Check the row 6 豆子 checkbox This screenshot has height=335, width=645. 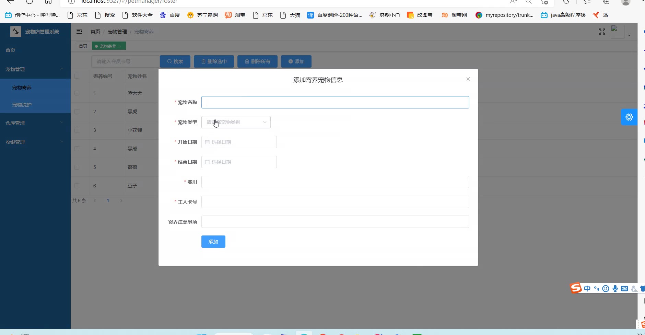[x=77, y=186]
